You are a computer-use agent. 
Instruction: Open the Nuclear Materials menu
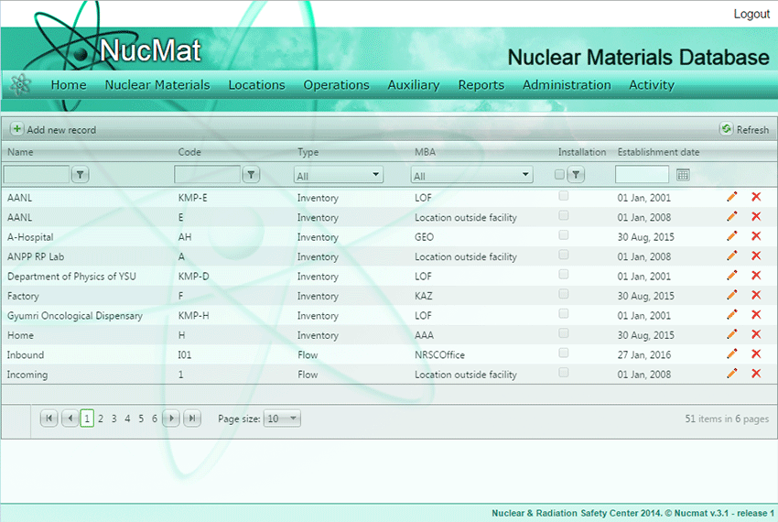[x=157, y=85]
